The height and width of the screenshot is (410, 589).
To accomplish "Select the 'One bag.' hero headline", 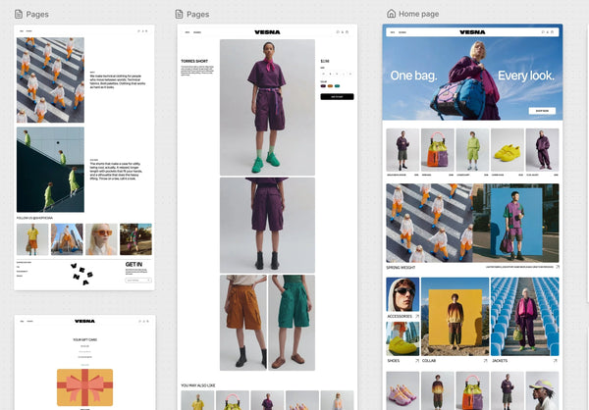I will (x=413, y=76).
